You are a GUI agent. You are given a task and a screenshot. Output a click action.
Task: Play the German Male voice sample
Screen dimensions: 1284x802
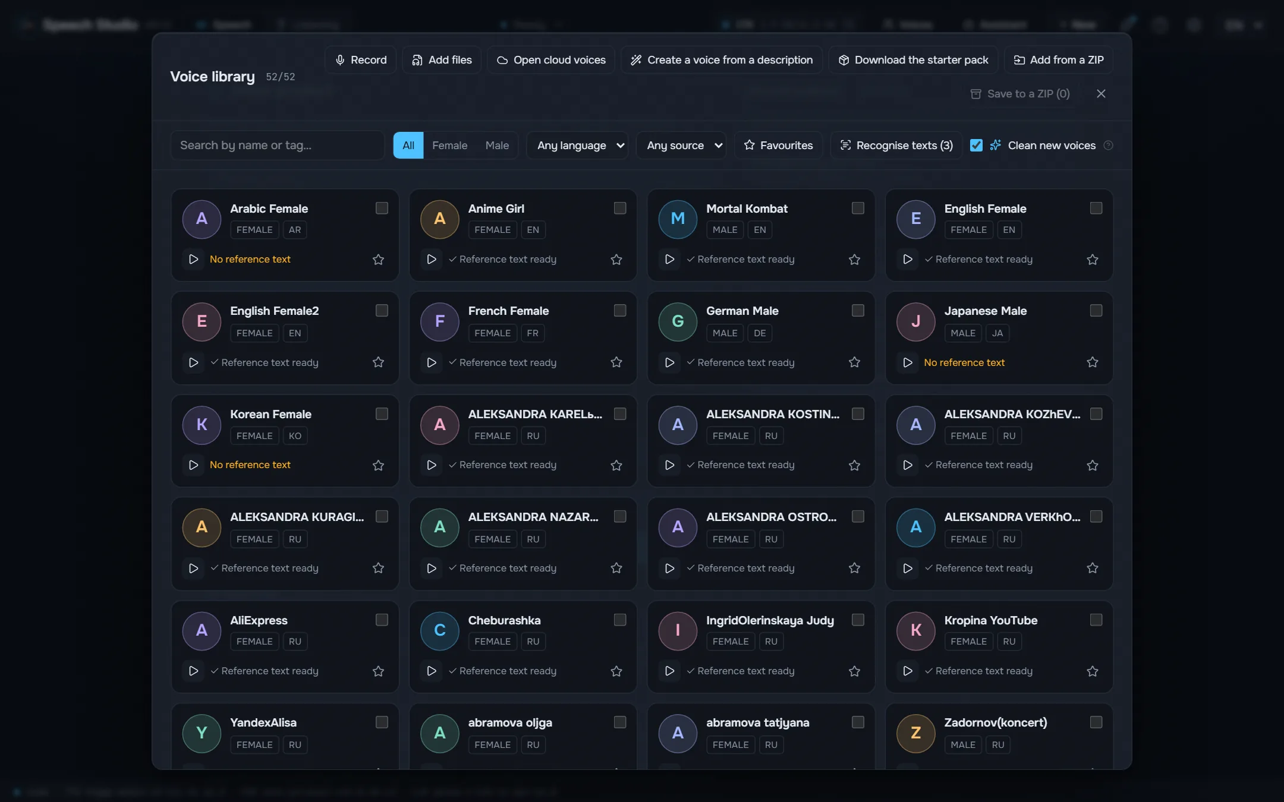669,362
